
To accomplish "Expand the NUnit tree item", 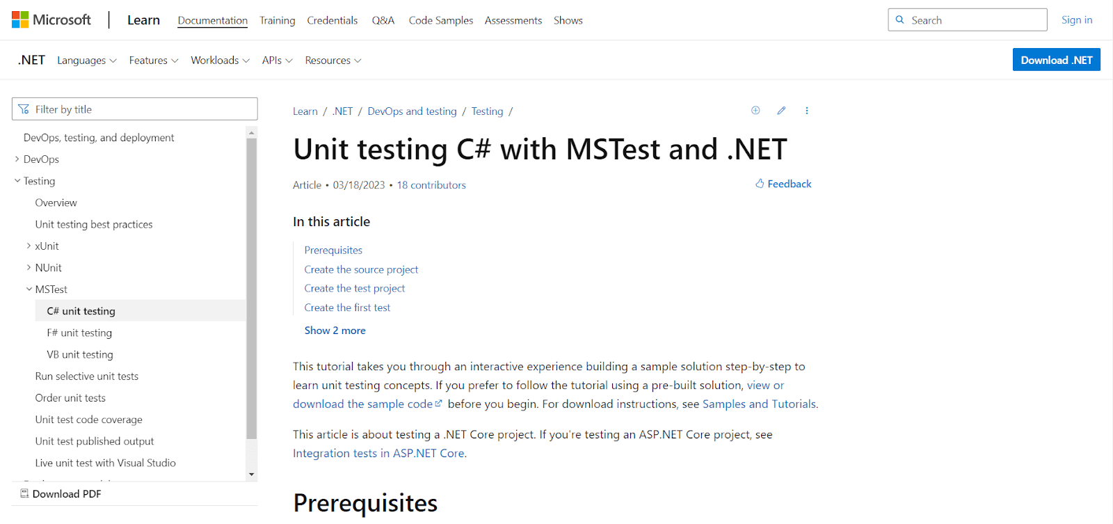I will click(29, 267).
